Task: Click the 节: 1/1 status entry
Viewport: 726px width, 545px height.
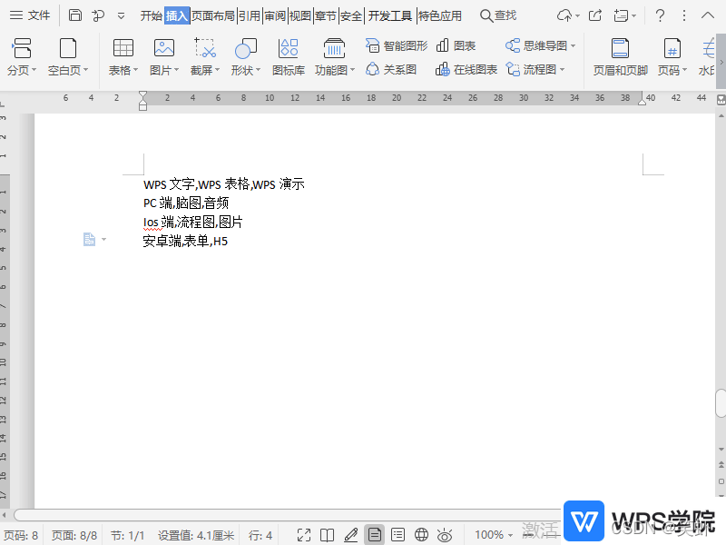Action: pyautogui.click(x=128, y=536)
